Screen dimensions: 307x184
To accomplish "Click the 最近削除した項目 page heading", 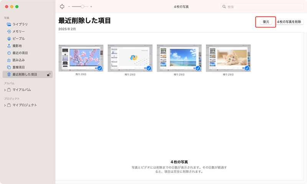I will pyautogui.click(x=84, y=21).
